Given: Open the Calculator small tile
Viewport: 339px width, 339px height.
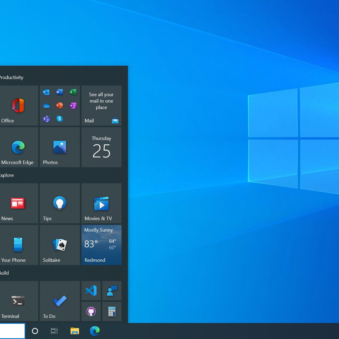Looking at the screenshot, I should [112, 311].
